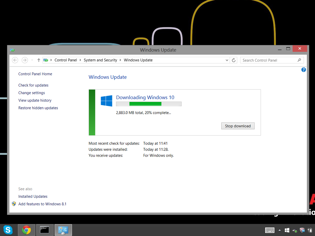Click the Stop download button
The image size is (315, 236).
(238, 126)
